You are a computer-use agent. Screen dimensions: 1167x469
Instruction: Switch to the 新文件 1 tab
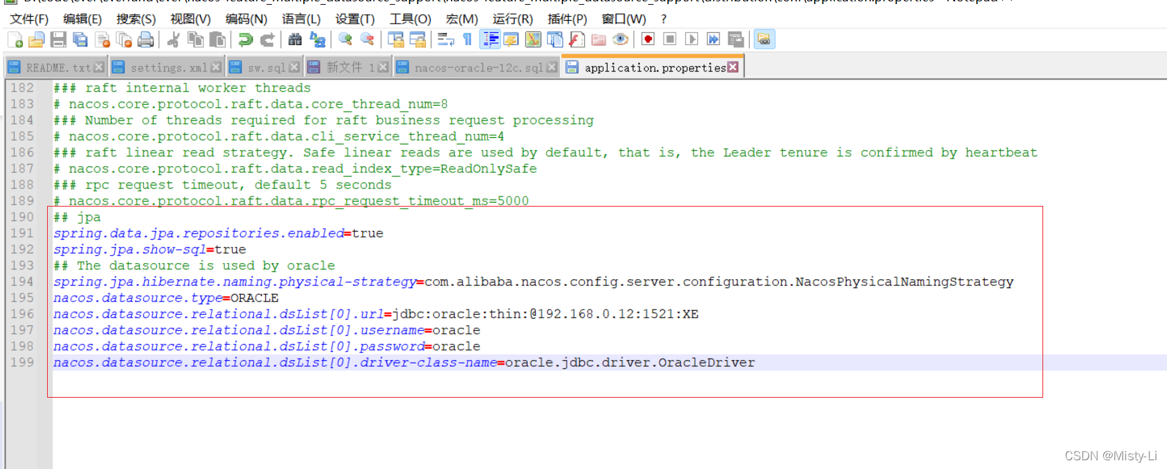(x=349, y=67)
